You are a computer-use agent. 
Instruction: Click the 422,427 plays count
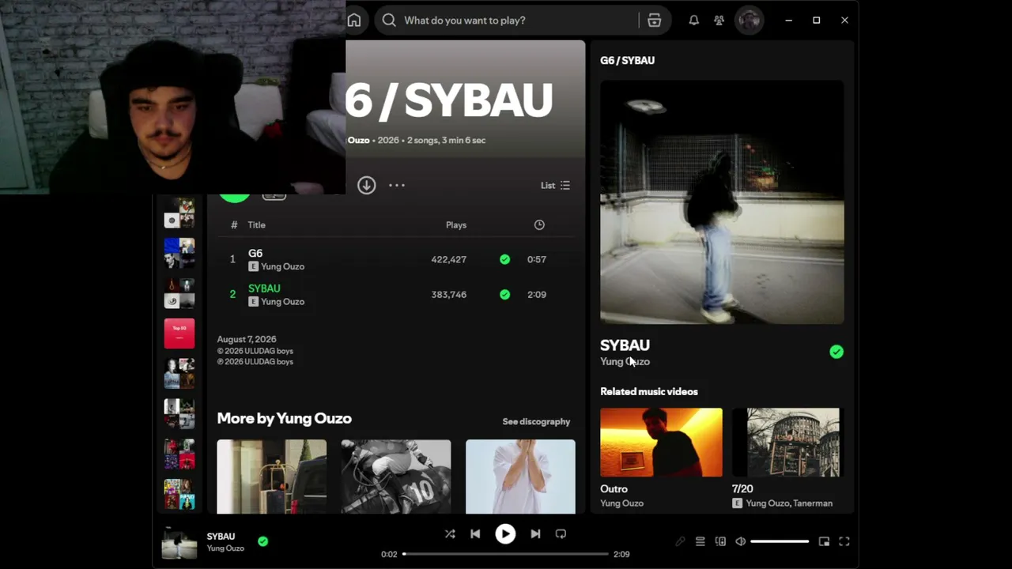click(x=448, y=259)
